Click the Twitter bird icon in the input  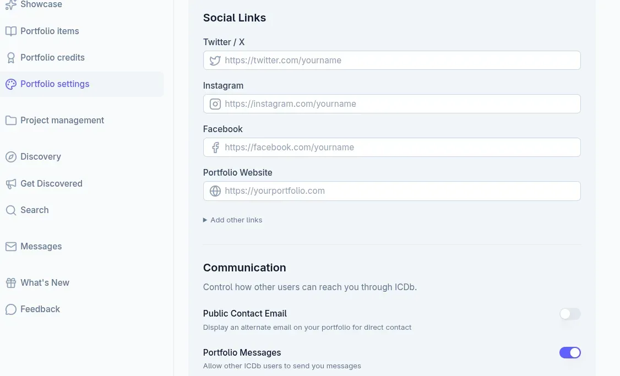pos(215,60)
